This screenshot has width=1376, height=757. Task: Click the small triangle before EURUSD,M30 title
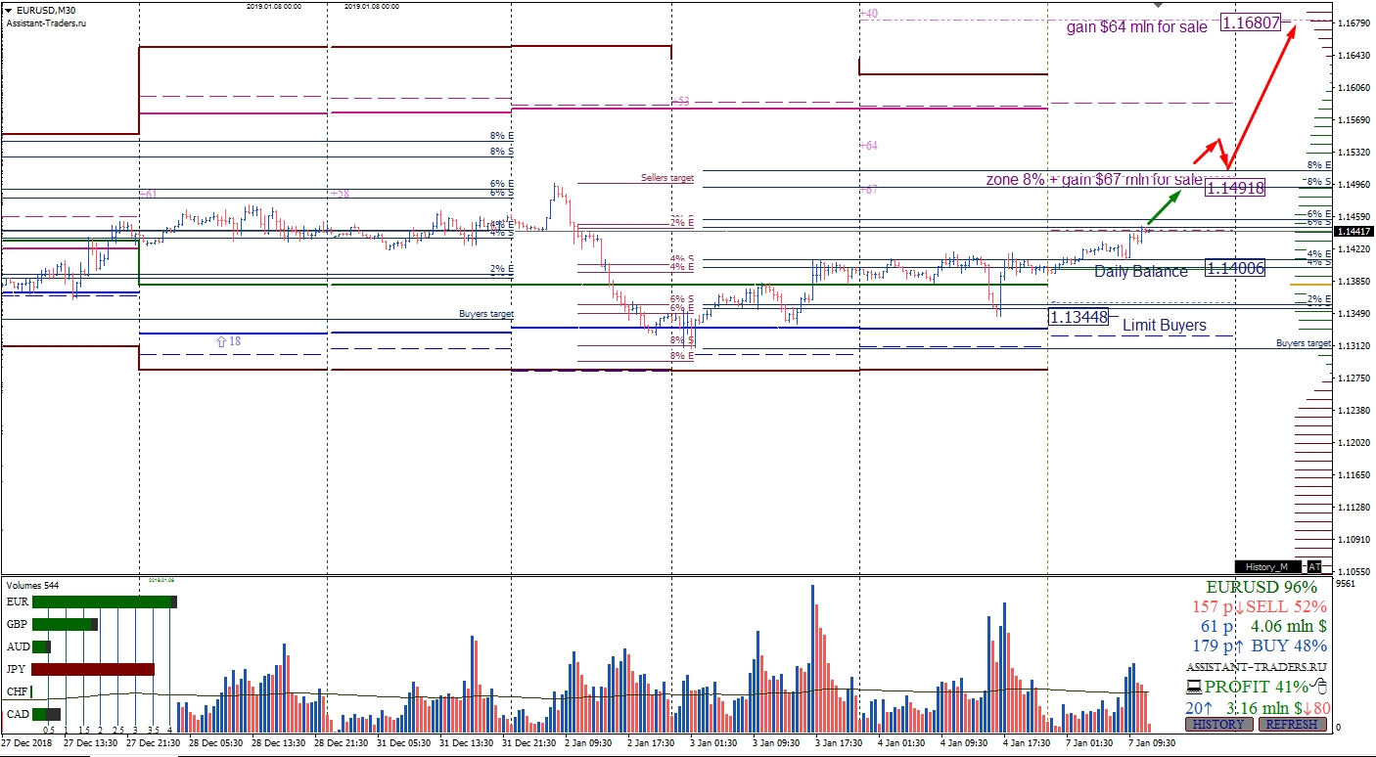[8, 11]
